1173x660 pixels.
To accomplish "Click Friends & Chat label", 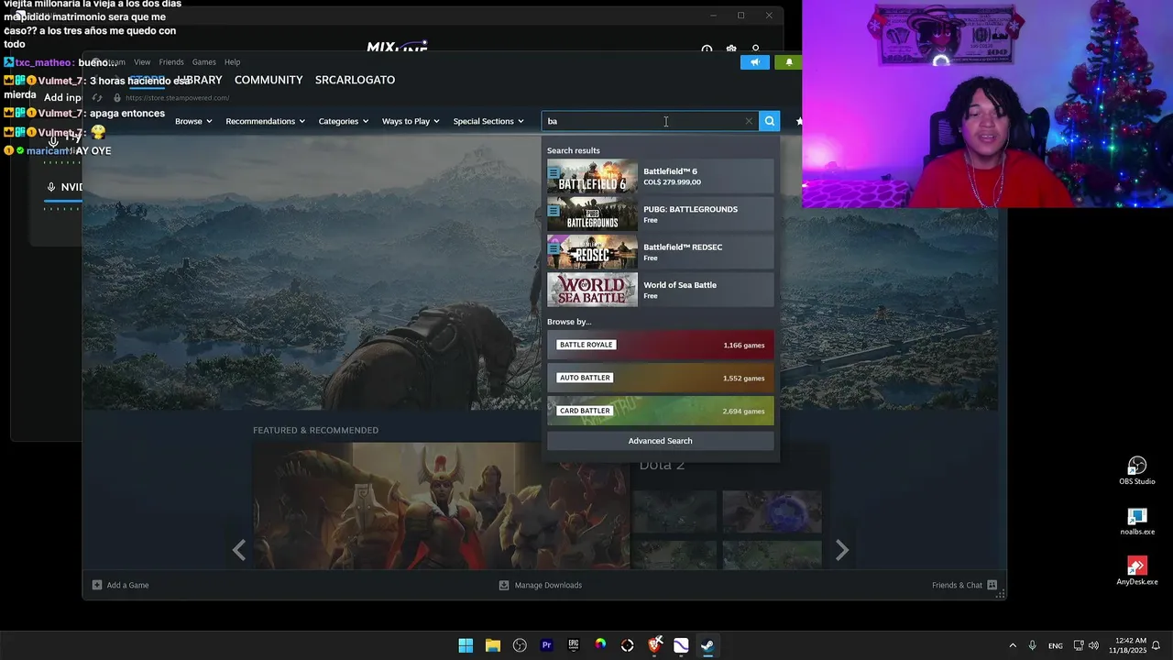I will (x=957, y=585).
